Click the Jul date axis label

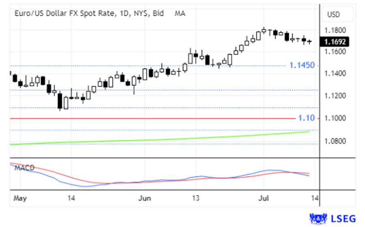(264, 198)
